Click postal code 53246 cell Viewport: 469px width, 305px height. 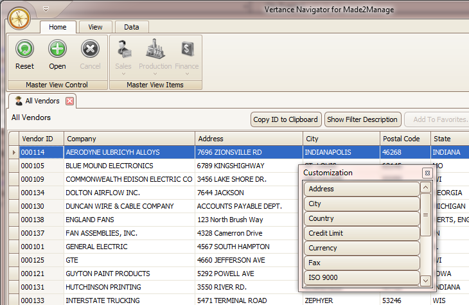coord(405,300)
